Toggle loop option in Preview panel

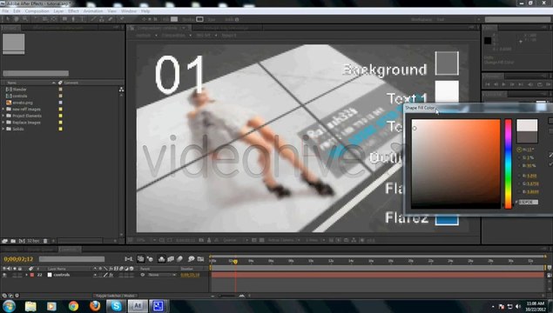(x=539, y=84)
